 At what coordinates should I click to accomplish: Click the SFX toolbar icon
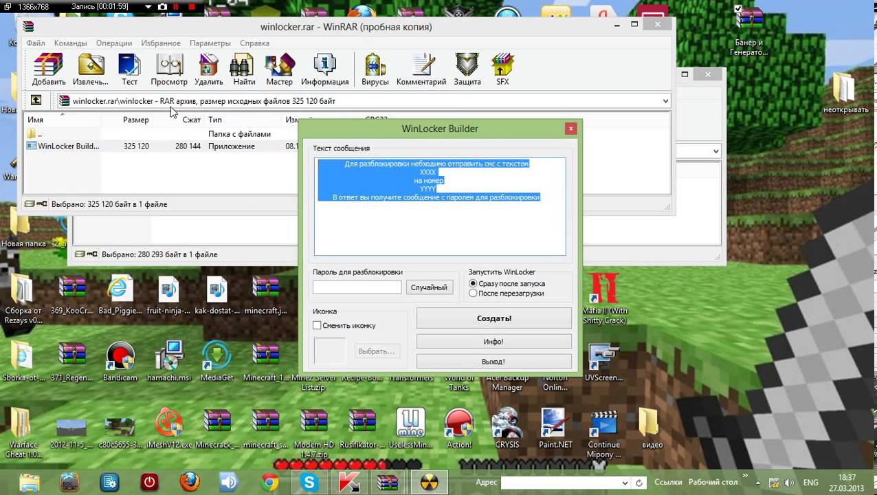coord(502,69)
